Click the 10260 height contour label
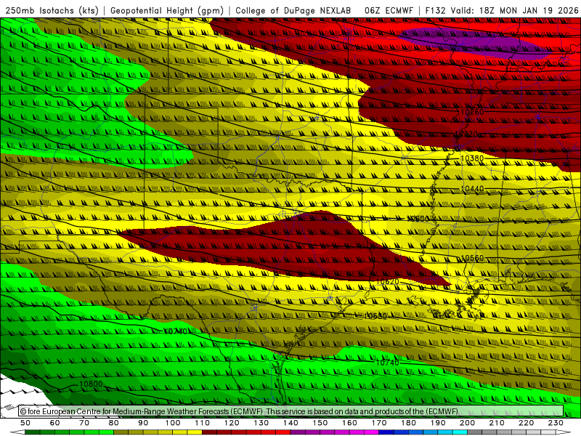Image resolution: width=581 pixels, height=436 pixels. (471, 112)
